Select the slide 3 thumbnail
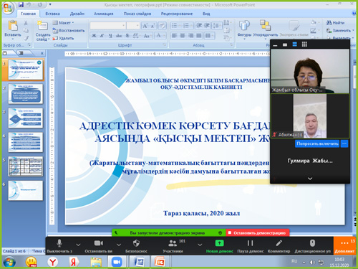The image size is (358, 269). point(26,118)
